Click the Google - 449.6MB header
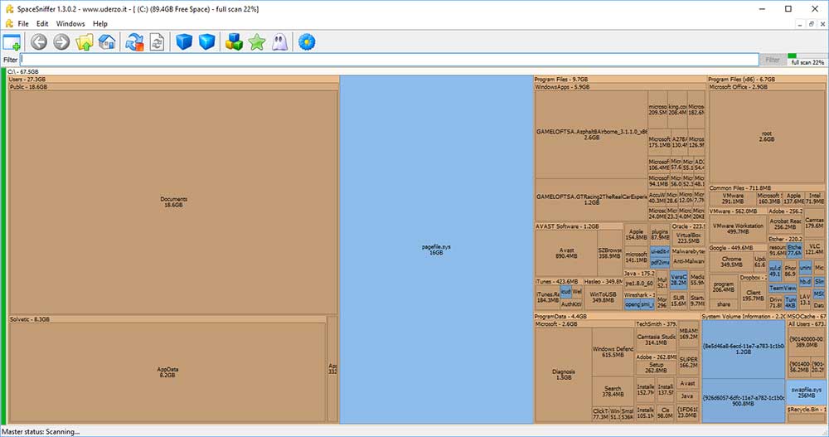829x437 pixels. point(737,248)
